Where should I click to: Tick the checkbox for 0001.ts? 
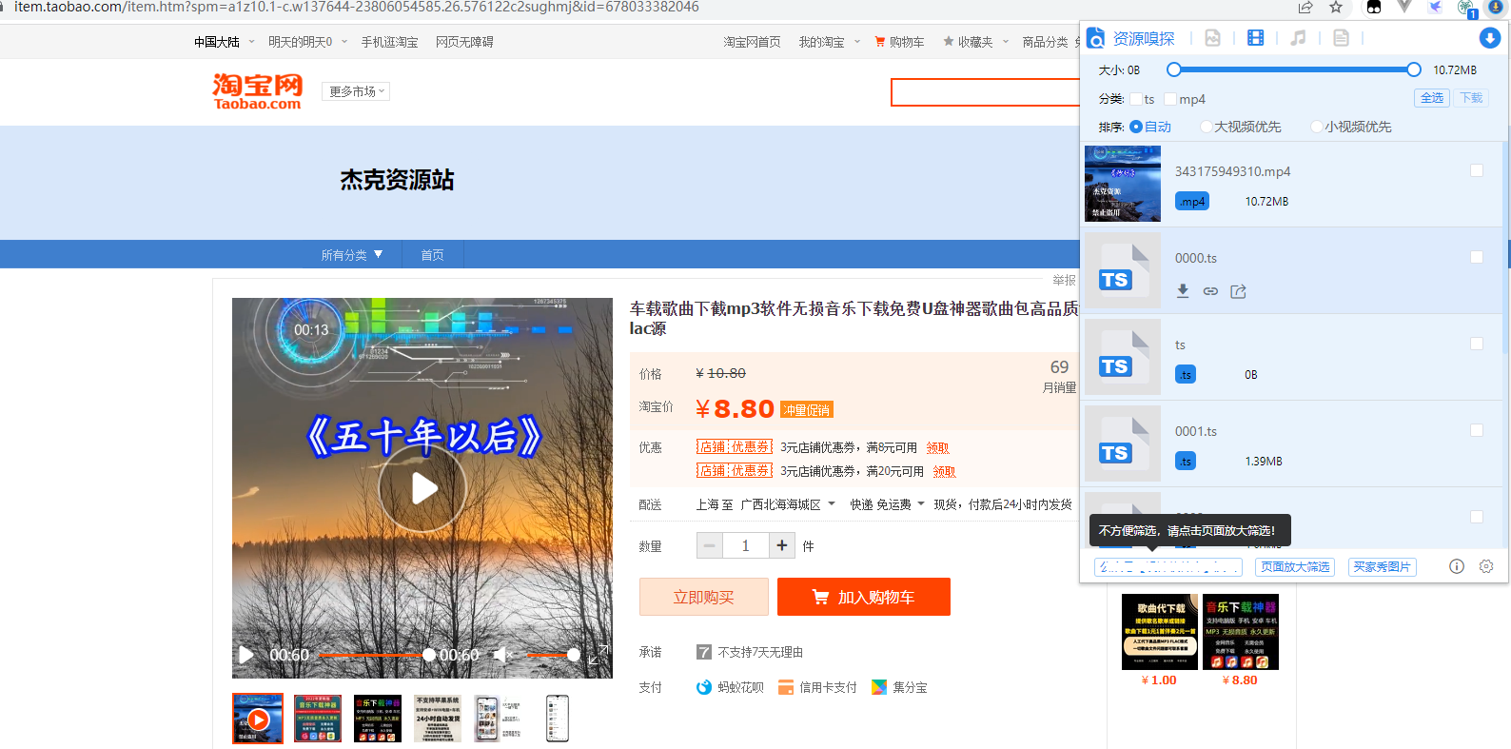tap(1477, 430)
